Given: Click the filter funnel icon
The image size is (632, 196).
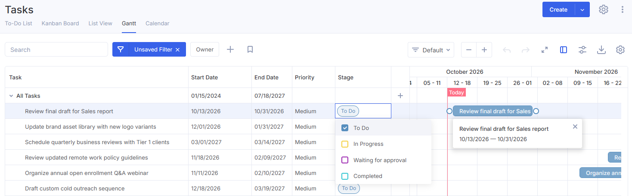Looking at the screenshot, I should (x=121, y=49).
